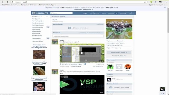Click the worm ad image in the left column
The width and height of the screenshot is (169, 95).
pos(39,55)
